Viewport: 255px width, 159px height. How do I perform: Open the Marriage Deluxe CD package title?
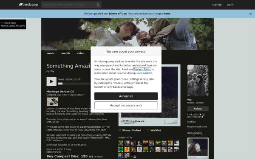click(x=60, y=92)
